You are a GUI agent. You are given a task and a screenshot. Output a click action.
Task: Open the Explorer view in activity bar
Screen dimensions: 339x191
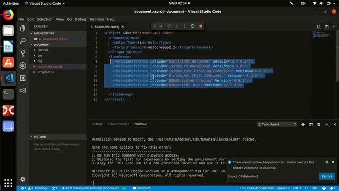click(x=23, y=28)
